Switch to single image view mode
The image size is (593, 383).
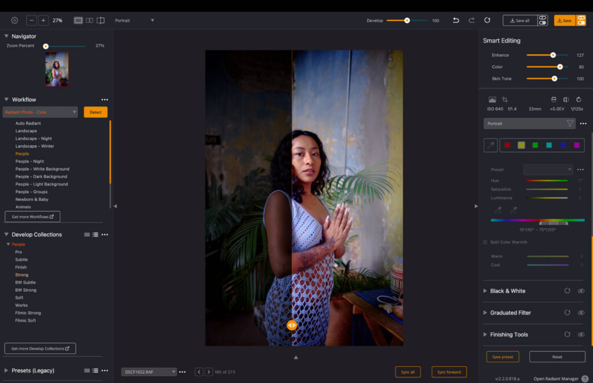tap(78, 20)
